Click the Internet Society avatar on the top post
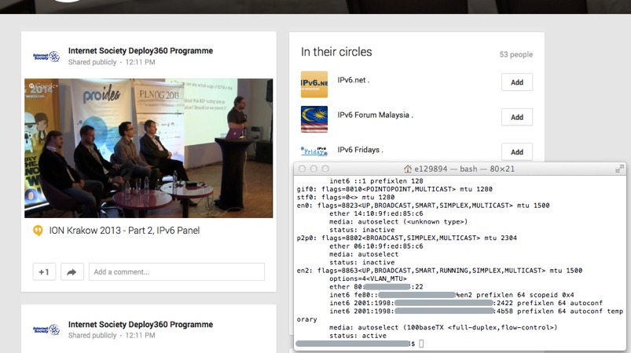The image size is (631, 353). click(x=46, y=56)
